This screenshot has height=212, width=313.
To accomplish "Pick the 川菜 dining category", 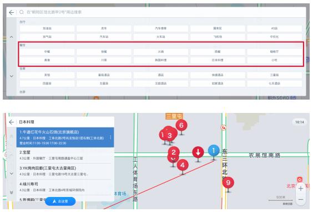I will pyautogui.click(x=104, y=60).
